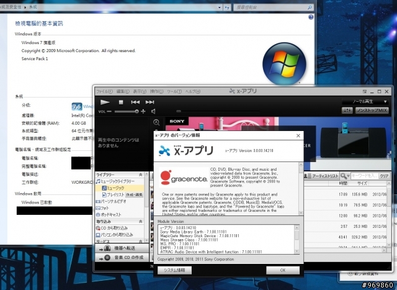Click the クリア button

(x=384, y=176)
